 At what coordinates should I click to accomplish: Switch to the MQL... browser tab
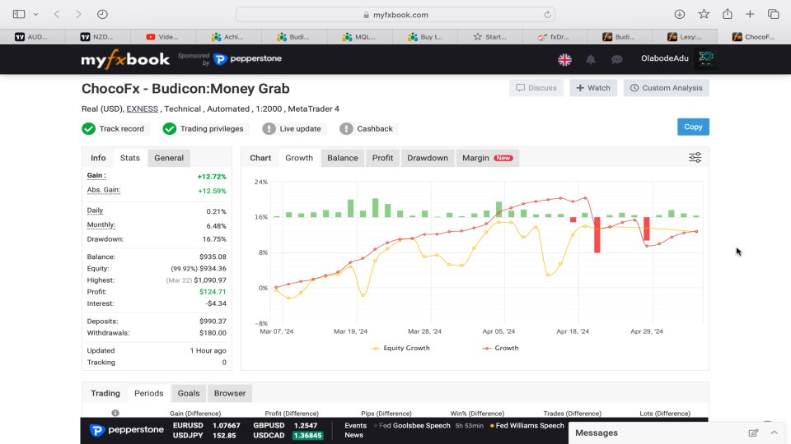click(359, 37)
